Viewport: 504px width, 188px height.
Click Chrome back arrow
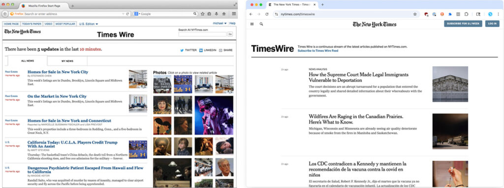point(251,14)
